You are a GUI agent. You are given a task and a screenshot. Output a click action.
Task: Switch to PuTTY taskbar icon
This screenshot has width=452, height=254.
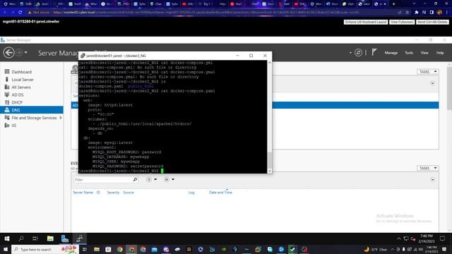point(80,238)
